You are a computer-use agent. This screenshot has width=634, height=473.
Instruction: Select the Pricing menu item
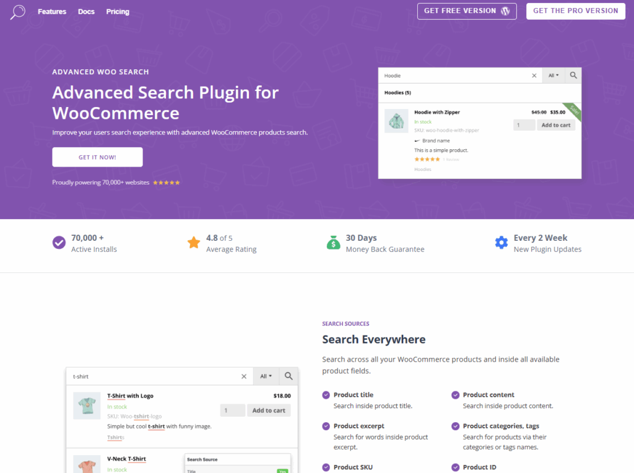118,11
